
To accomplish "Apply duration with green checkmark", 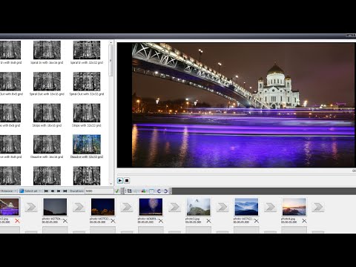I will pyautogui.click(x=117, y=191).
